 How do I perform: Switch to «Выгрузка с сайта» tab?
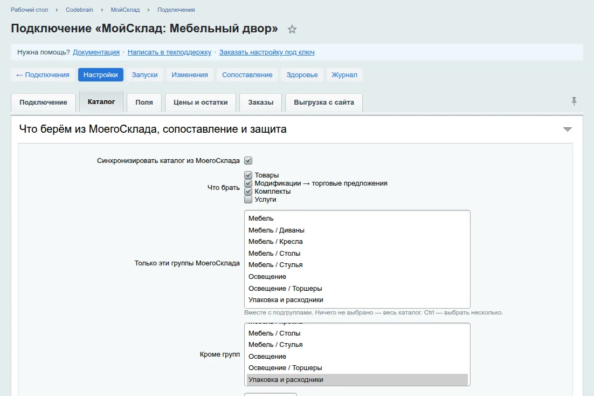coord(324,103)
